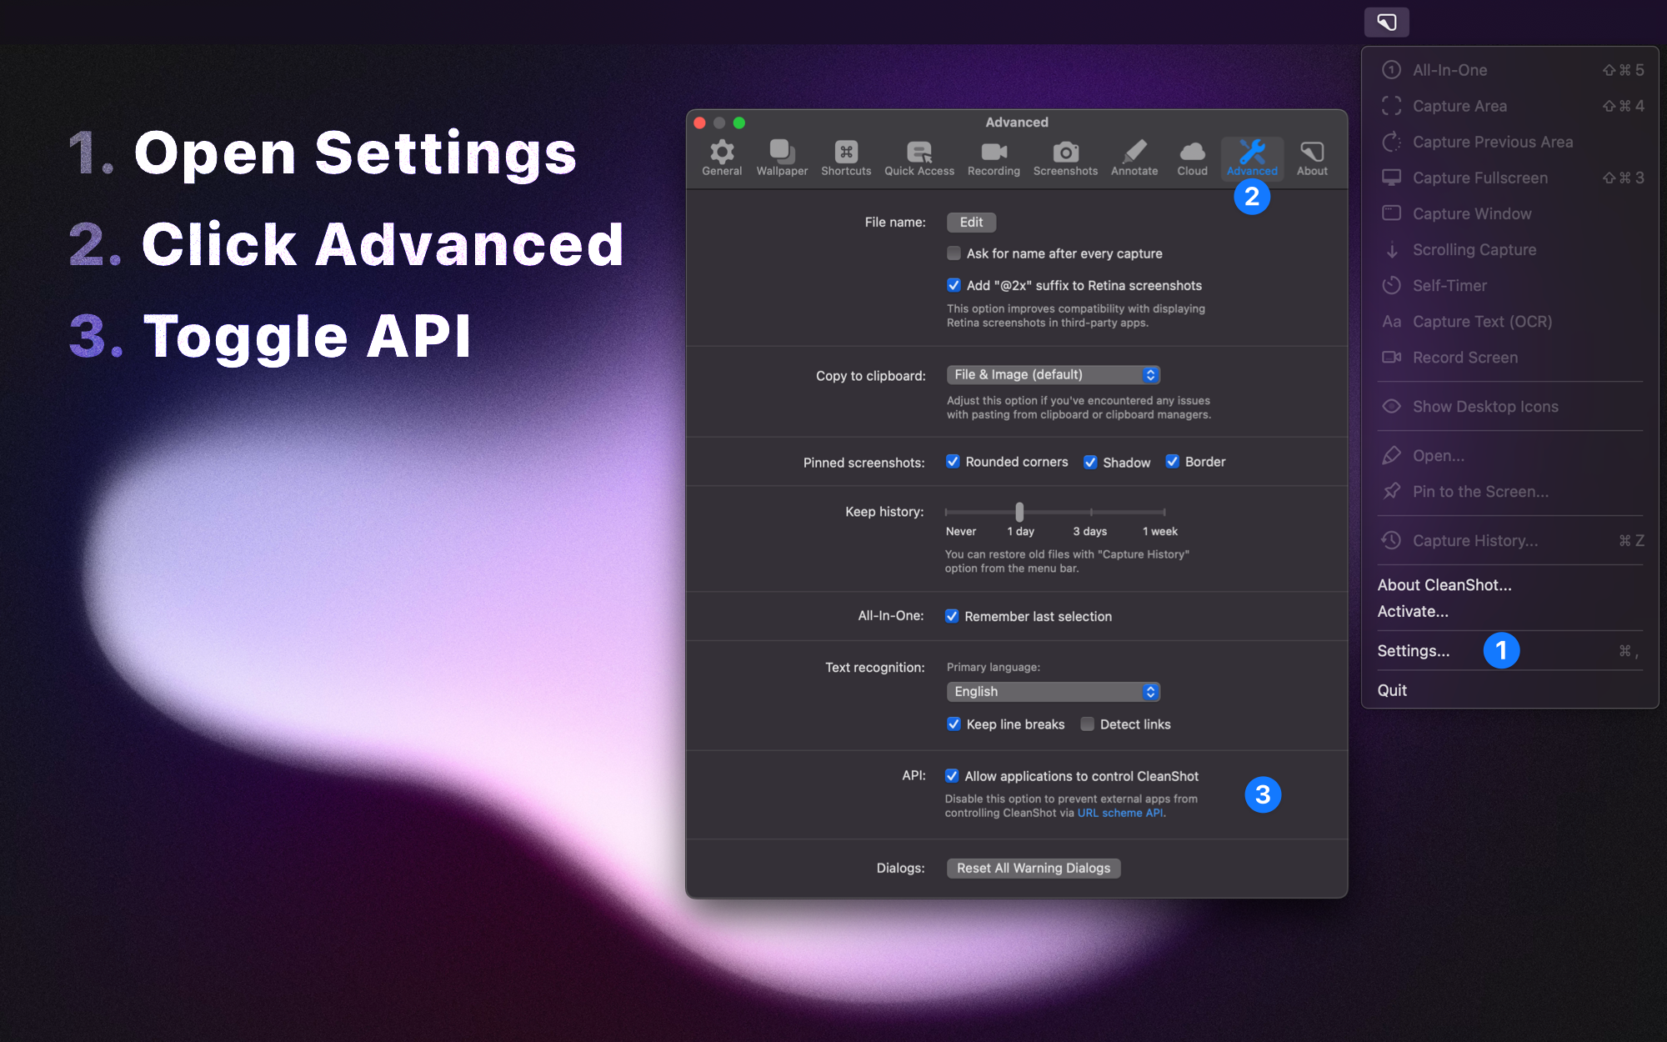Switch to the Recording tab
The image size is (1667, 1042).
pyautogui.click(x=994, y=158)
